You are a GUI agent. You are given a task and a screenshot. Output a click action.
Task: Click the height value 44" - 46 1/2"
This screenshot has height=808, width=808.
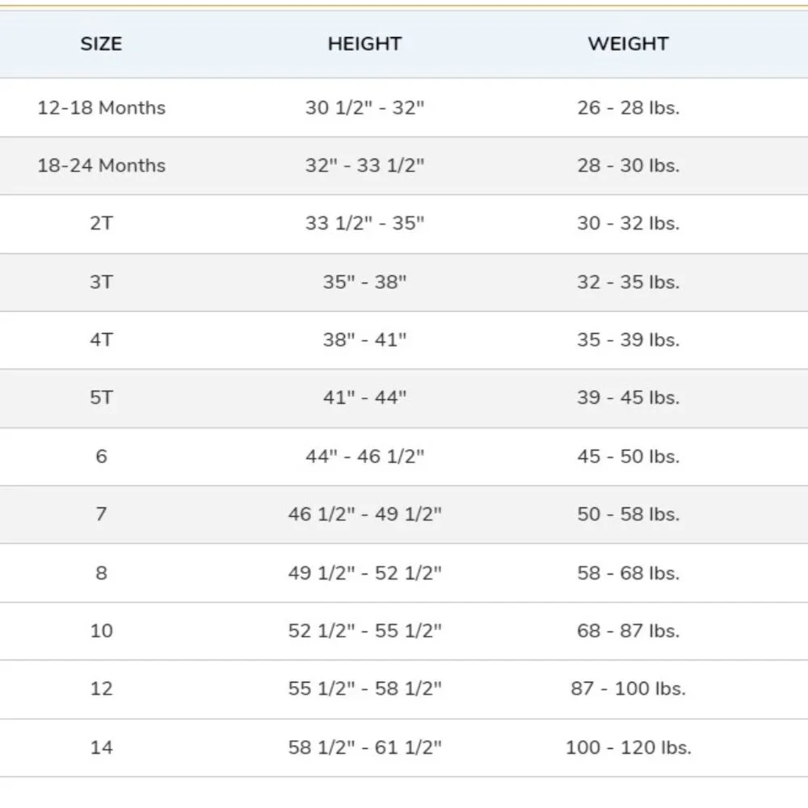[x=365, y=456]
